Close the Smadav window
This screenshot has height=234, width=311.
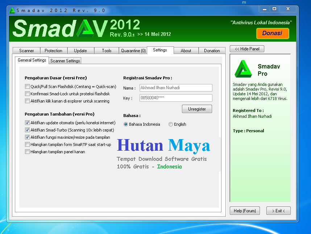288,9
